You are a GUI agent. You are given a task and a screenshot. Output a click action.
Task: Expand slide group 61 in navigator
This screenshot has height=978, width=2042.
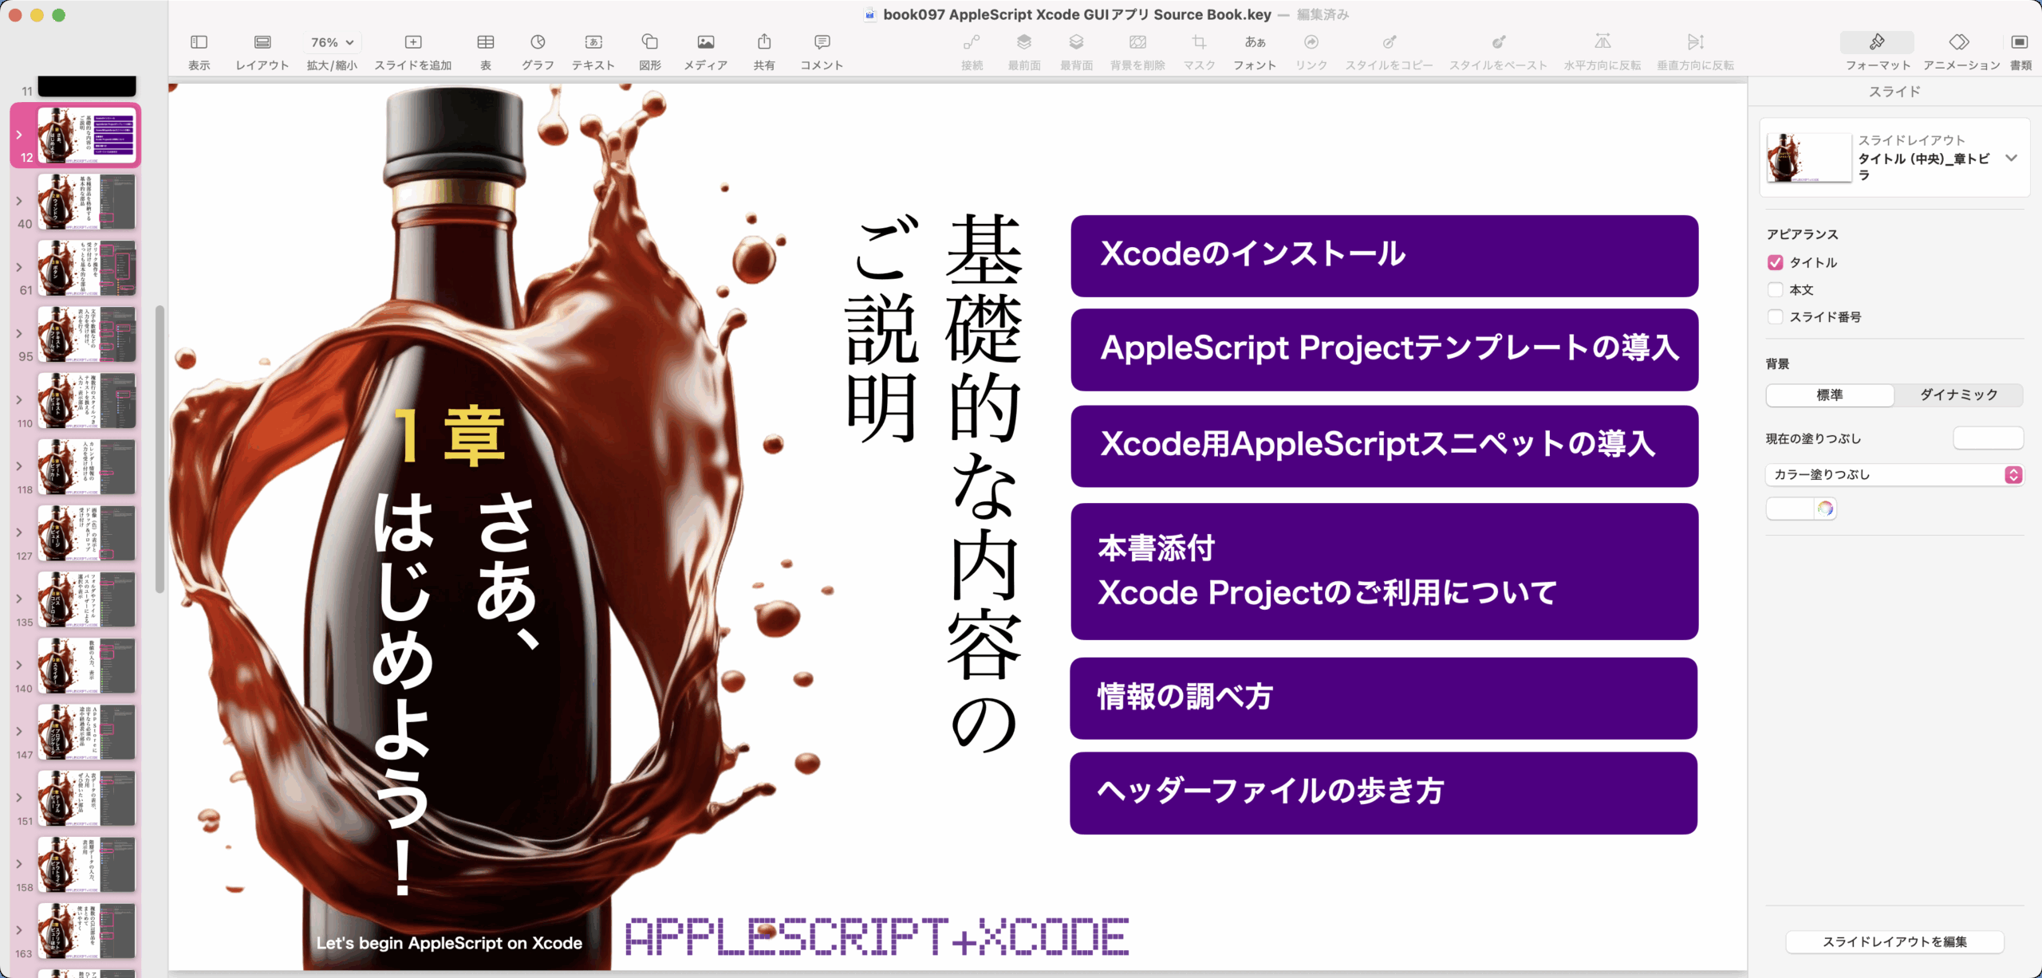tap(19, 267)
